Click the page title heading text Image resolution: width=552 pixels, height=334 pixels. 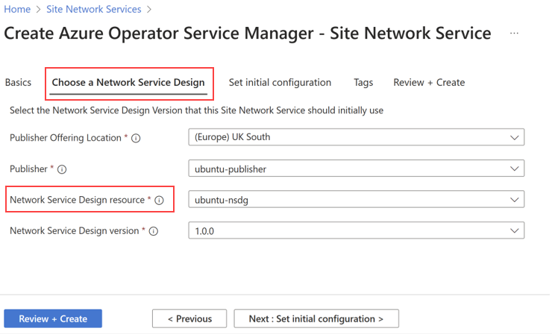(248, 34)
